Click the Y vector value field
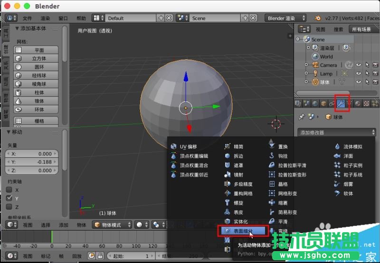Viewport: 380px width, 263px height. click(32, 162)
